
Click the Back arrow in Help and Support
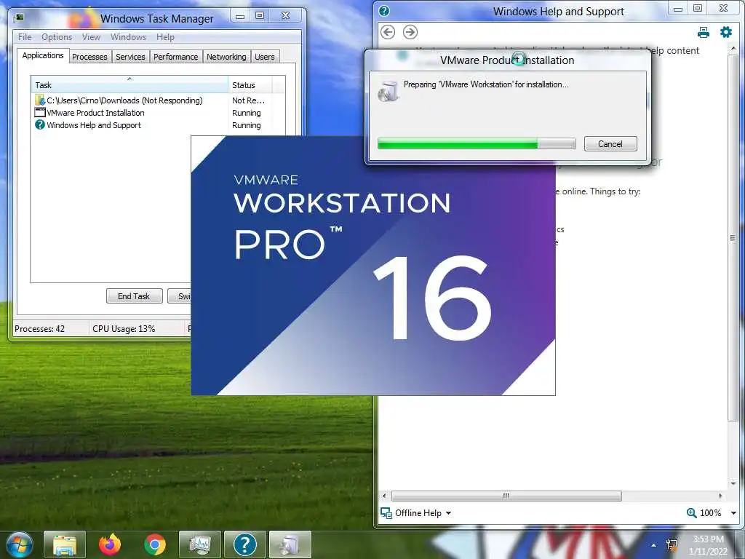pos(388,32)
